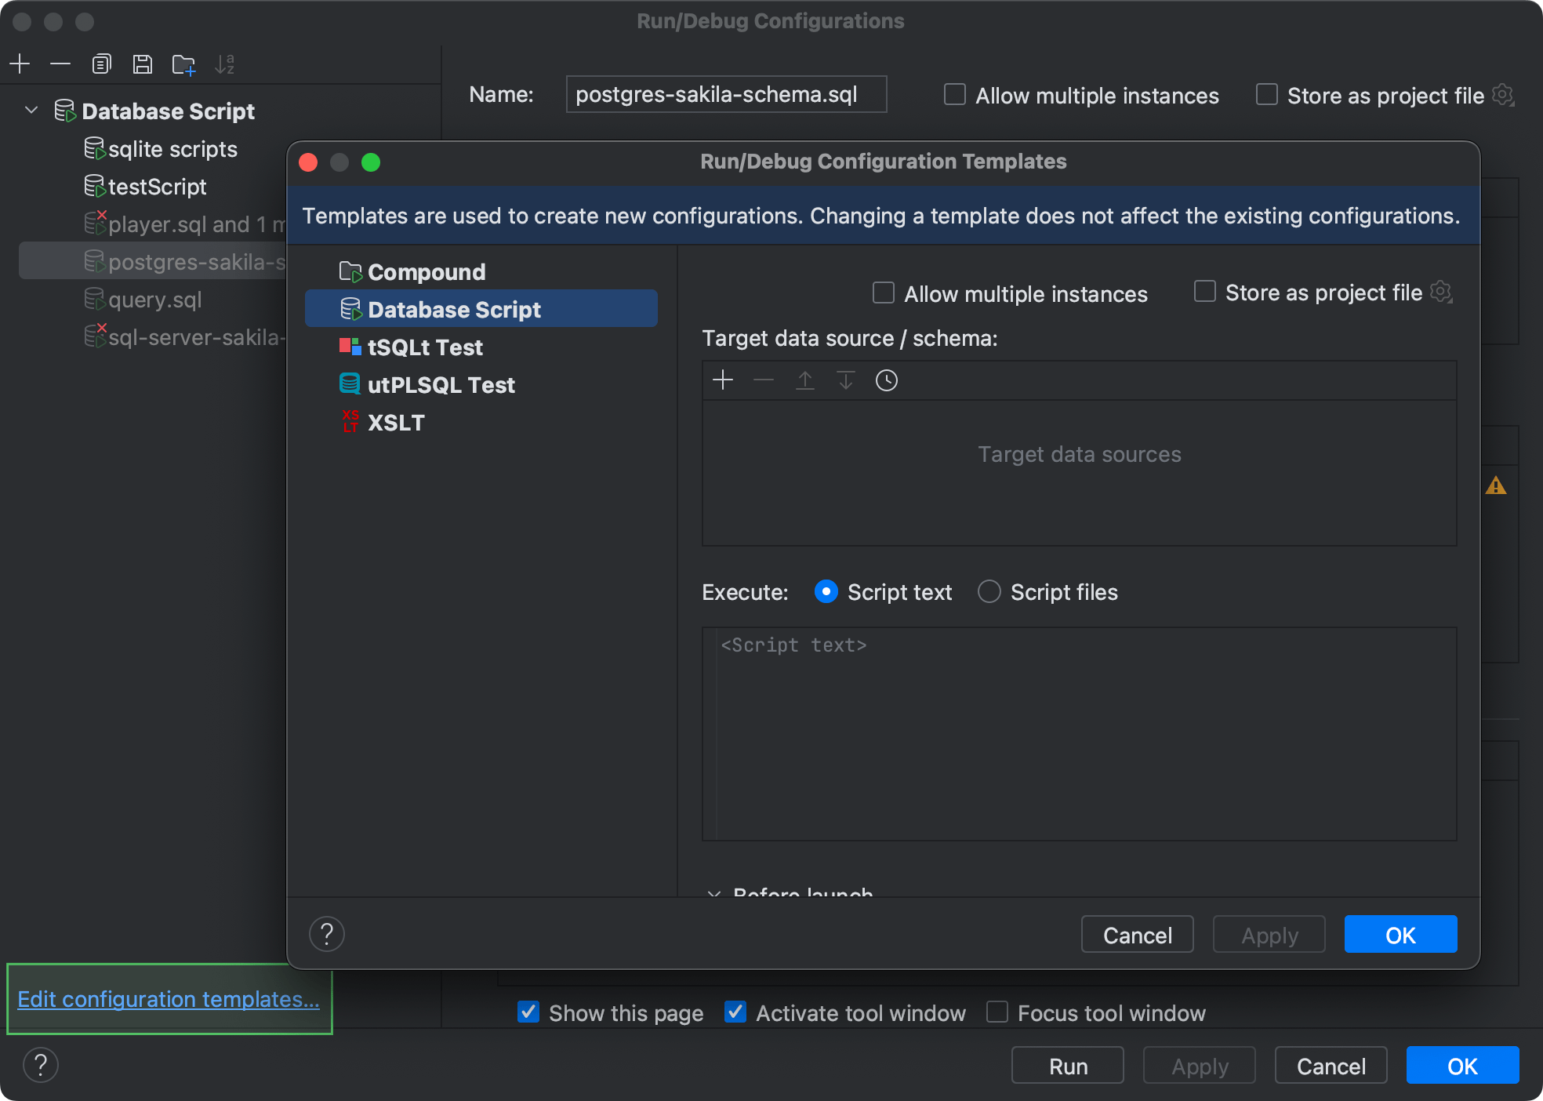Collapse the Database Script tree node
The image size is (1543, 1101).
click(31, 110)
